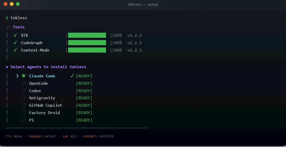This screenshot has width=286, height=147.
Task: Click the GitHub Copilot agent label
Action: point(45,105)
